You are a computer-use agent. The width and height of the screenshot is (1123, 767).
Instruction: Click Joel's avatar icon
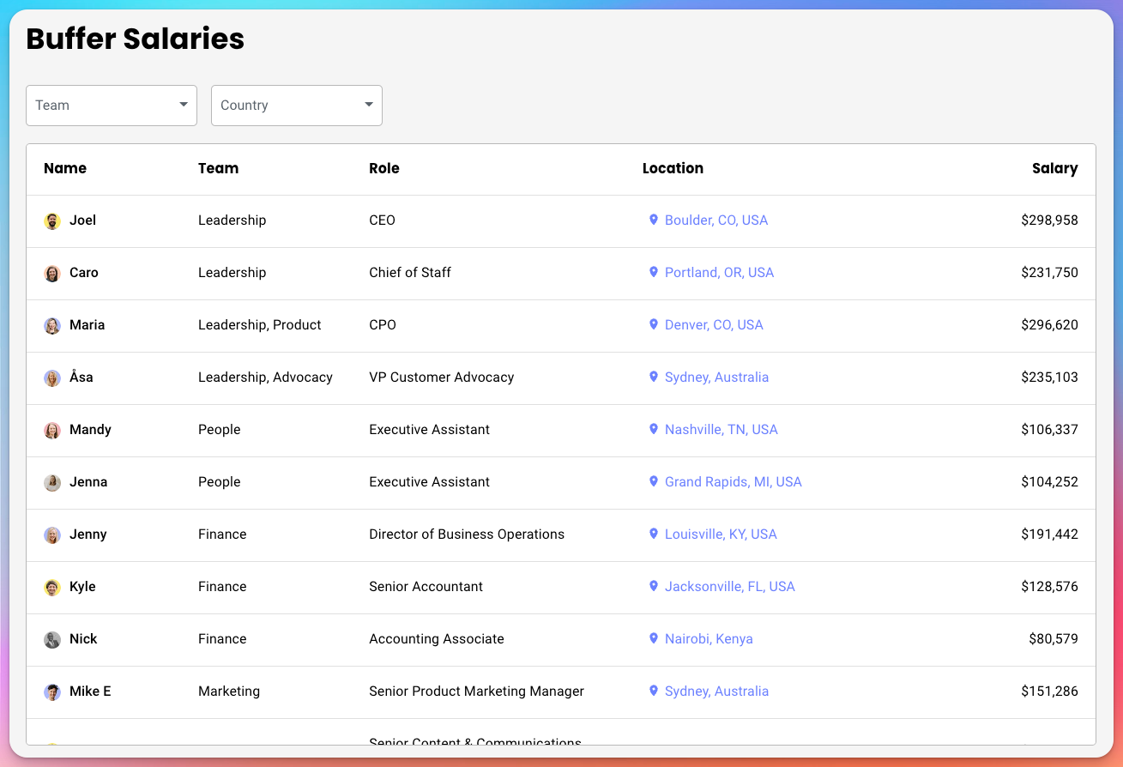[52, 221]
